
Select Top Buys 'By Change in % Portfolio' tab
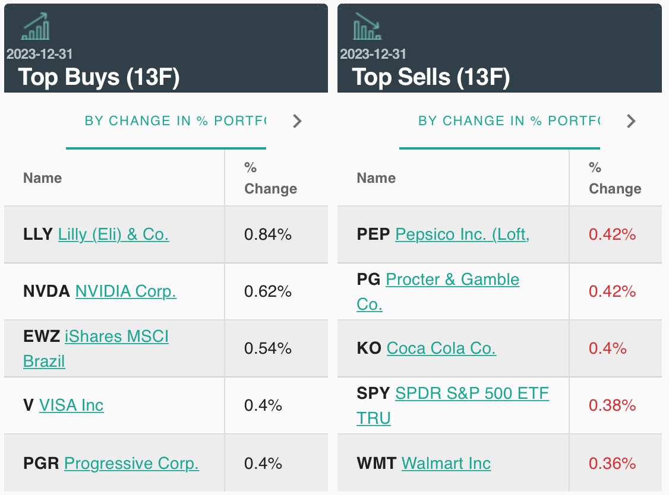pyautogui.click(x=175, y=121)
